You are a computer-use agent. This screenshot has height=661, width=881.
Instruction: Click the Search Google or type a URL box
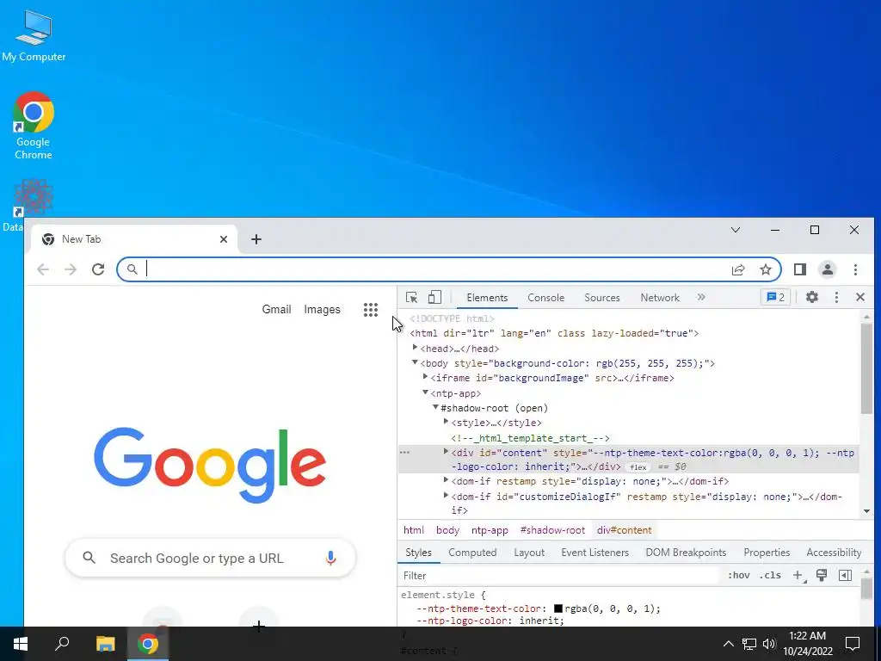point(210,558)
